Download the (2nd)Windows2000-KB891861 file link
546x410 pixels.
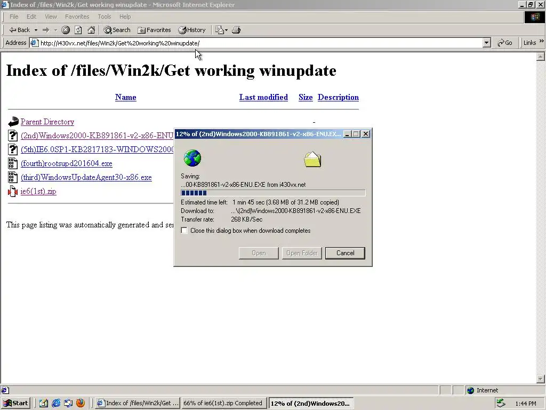(97, 136)
